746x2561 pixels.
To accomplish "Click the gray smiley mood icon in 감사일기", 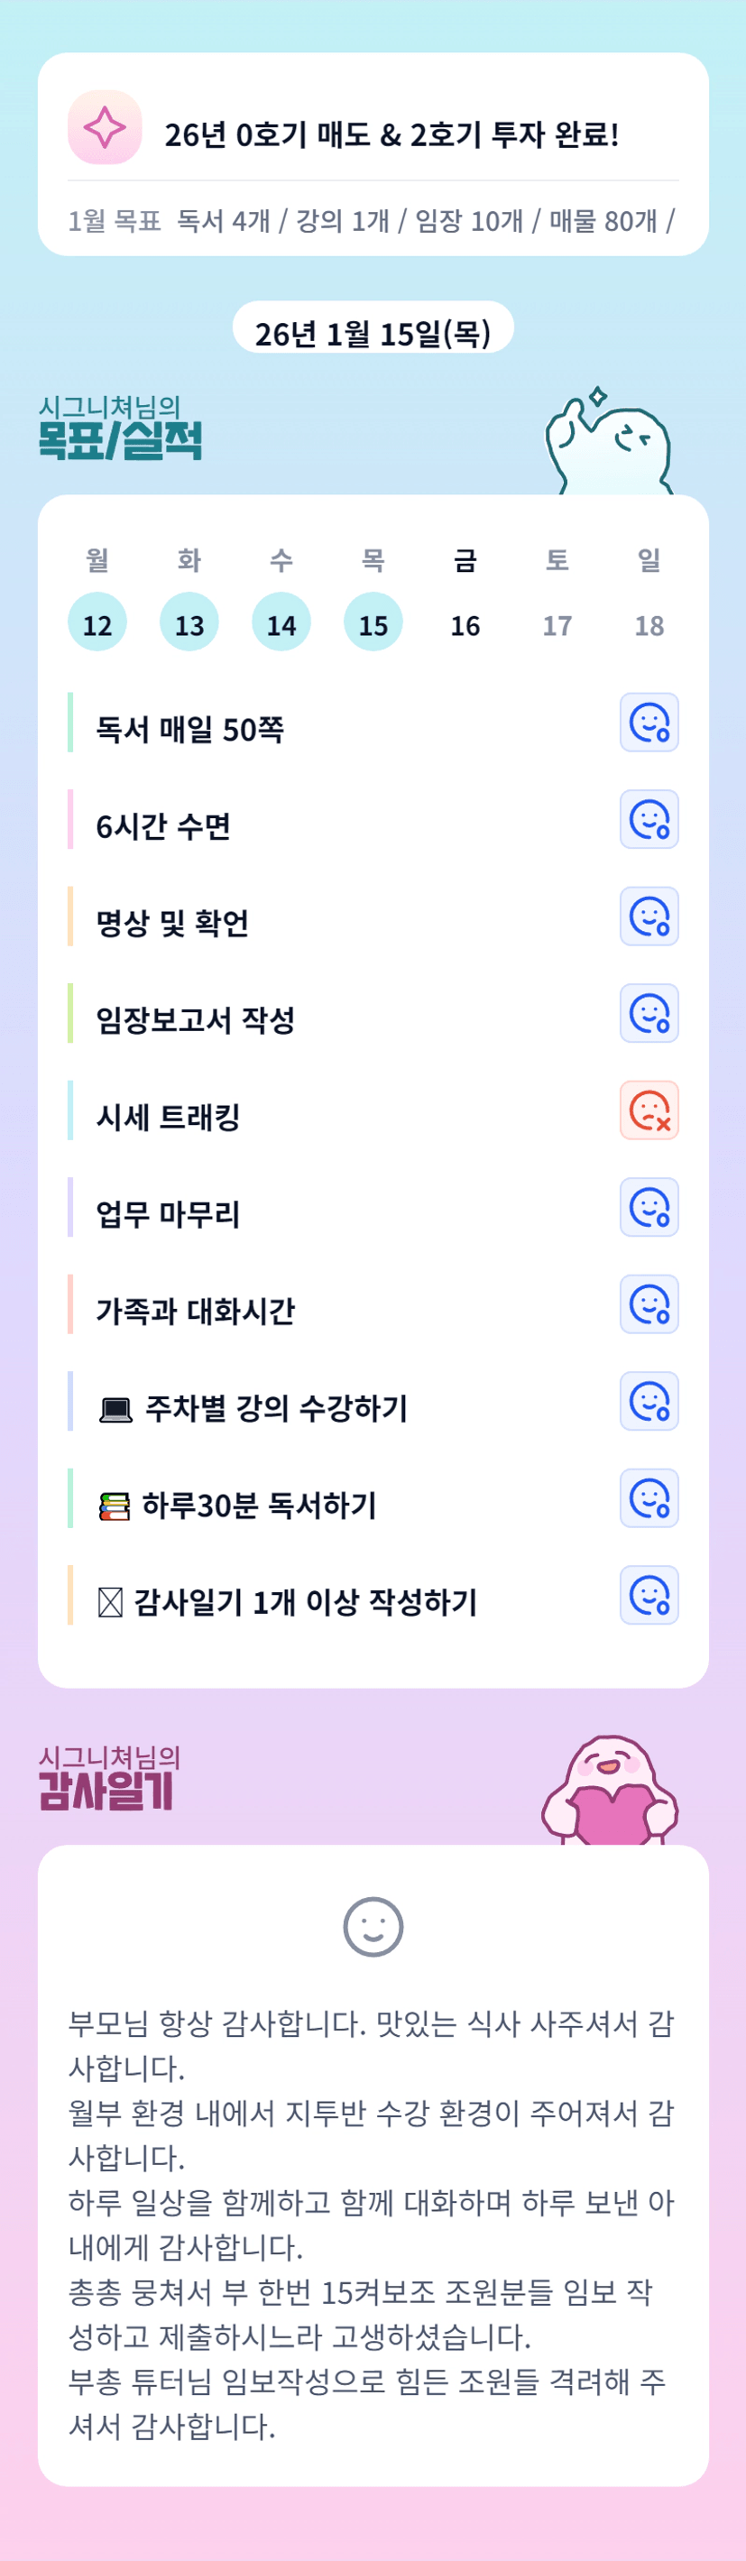I will click(x=373, y=1927).
